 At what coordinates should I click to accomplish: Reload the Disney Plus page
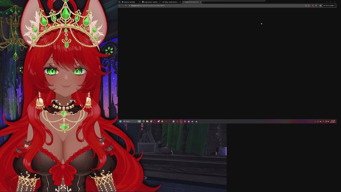point(126,6)
